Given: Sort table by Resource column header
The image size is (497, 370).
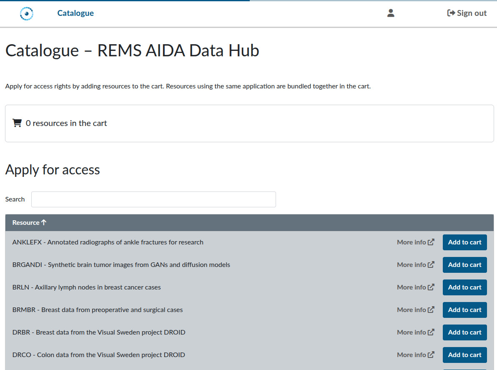Looking at the screenshot, I should (29, 223).
